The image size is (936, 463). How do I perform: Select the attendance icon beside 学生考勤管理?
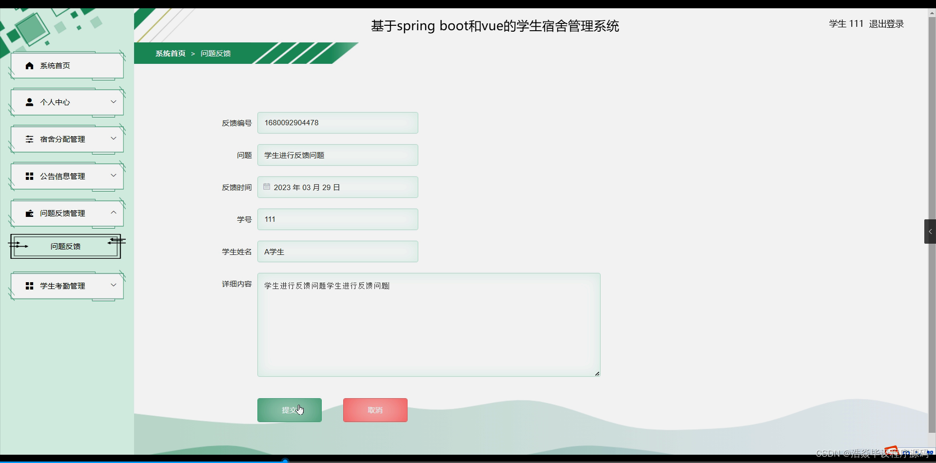click(29, 285)
